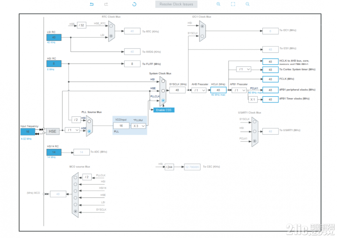The image size is (337, 238).
Task: Click the Input frequency 16 field
Action: tap(28, 132)
